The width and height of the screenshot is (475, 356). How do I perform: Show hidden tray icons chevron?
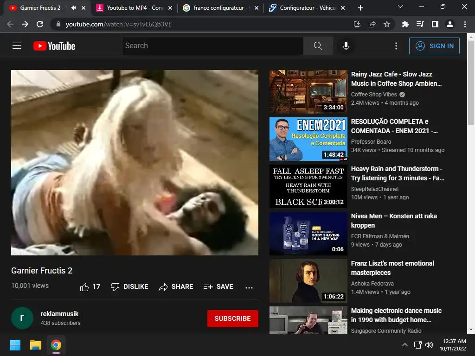tap(404, 345)
